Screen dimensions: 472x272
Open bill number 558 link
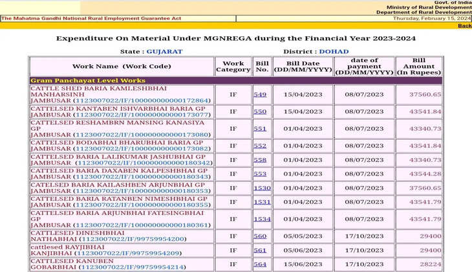pos(260,160)
